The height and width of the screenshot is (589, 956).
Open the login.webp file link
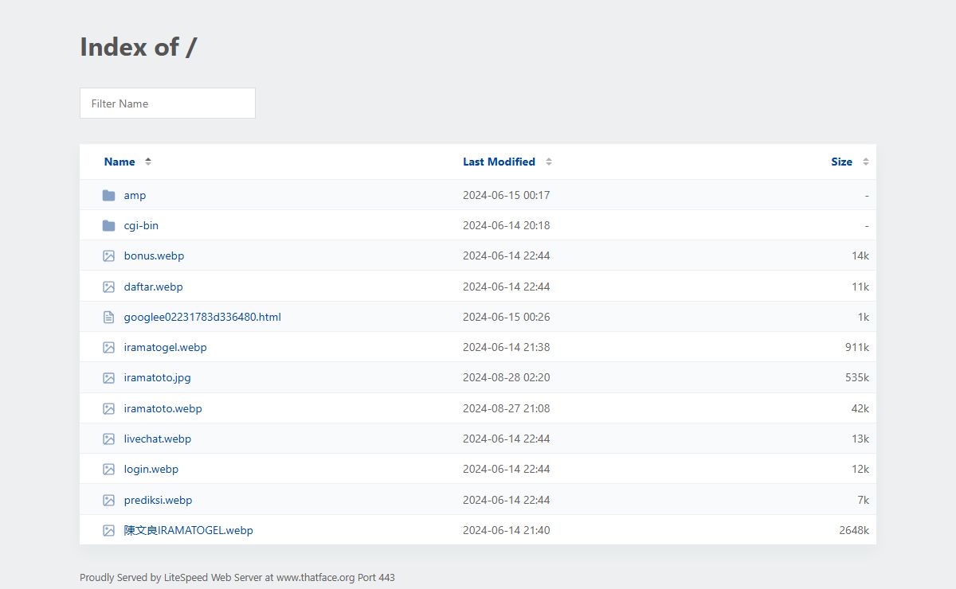[x=151, y=470]
